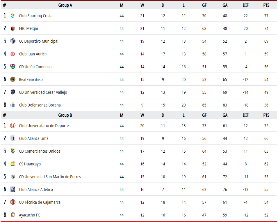
Task: Click the Club Alianza Atlético team name
Action: 36,189
